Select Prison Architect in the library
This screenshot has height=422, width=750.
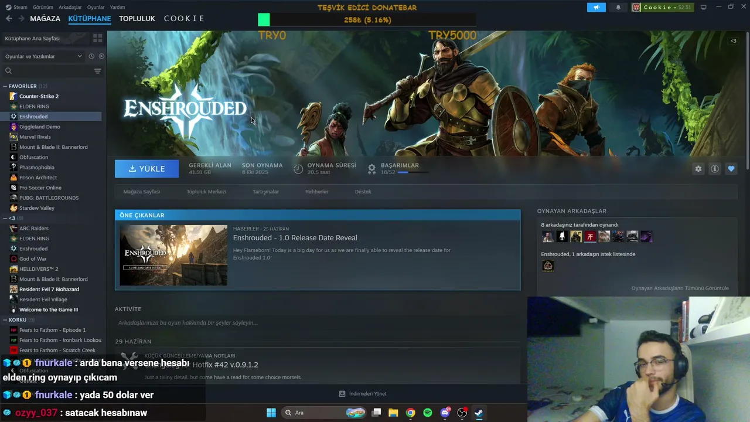38,178
